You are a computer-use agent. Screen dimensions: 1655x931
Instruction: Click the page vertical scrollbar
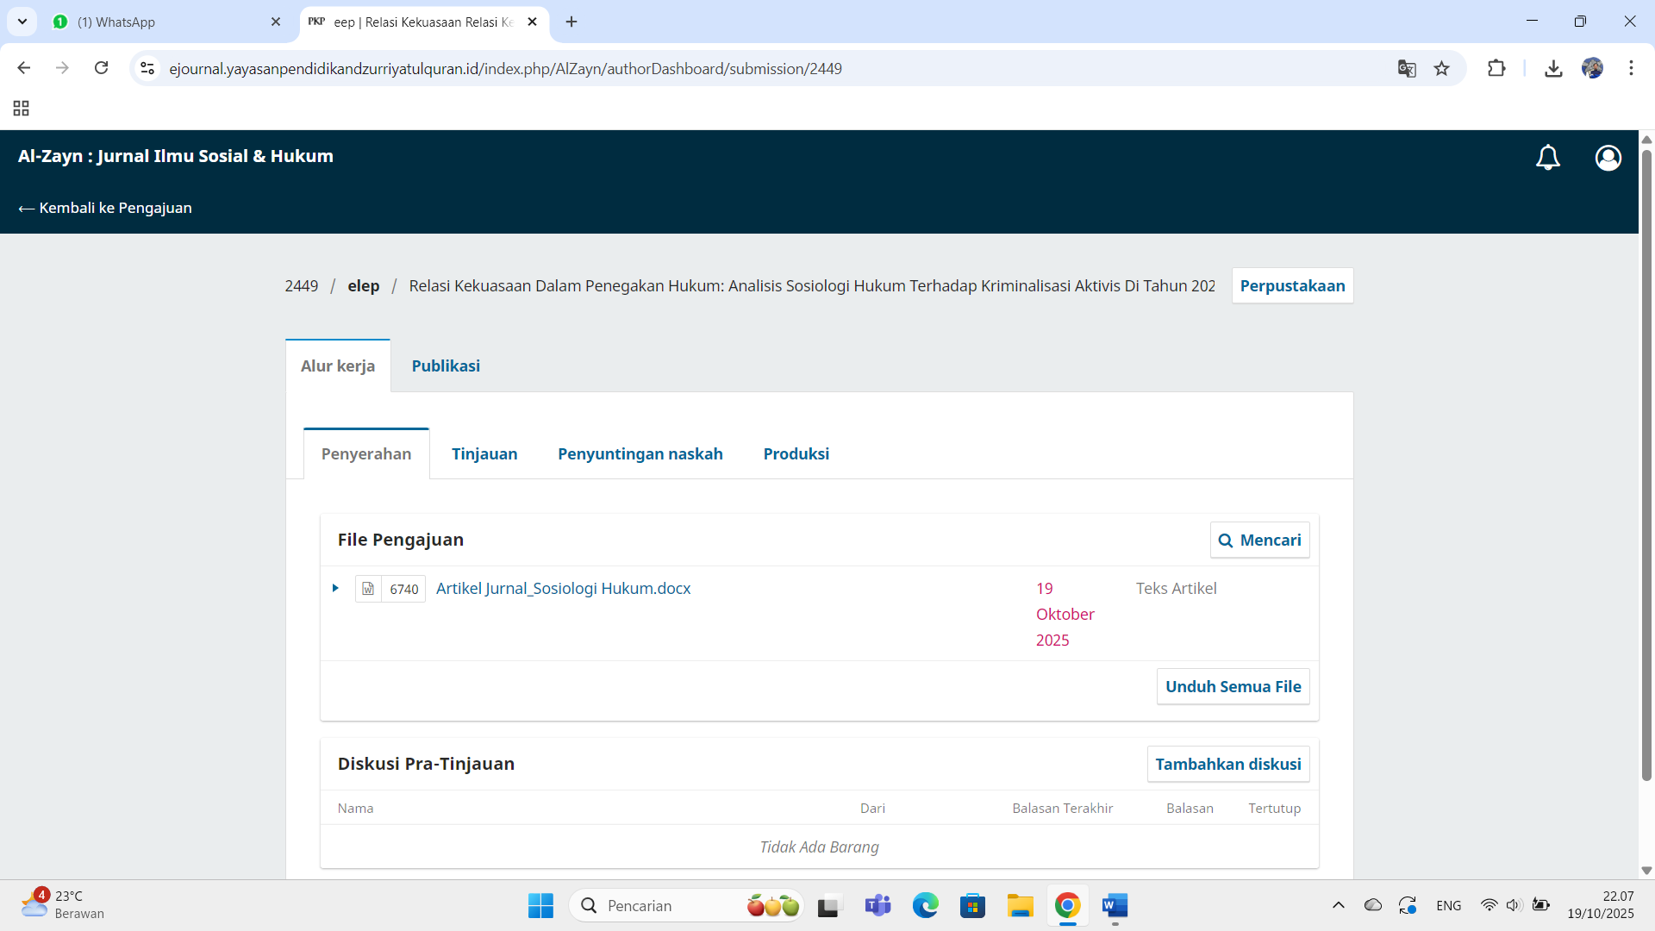click(x=1646, y=465)
